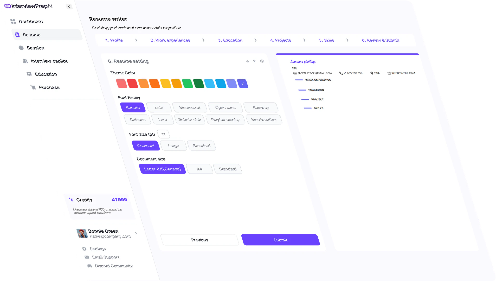Screen dimensions: 496x281
Task: Expand Bonnie Green account chevron
Action: (x=136, y=233)
